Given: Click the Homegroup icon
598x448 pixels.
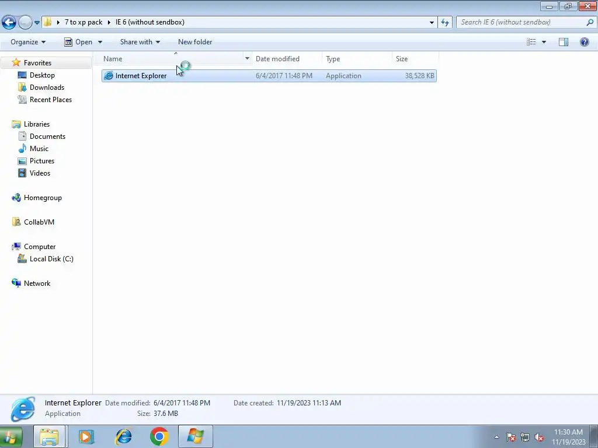Looking at the screenshot, I should (16, 198).
